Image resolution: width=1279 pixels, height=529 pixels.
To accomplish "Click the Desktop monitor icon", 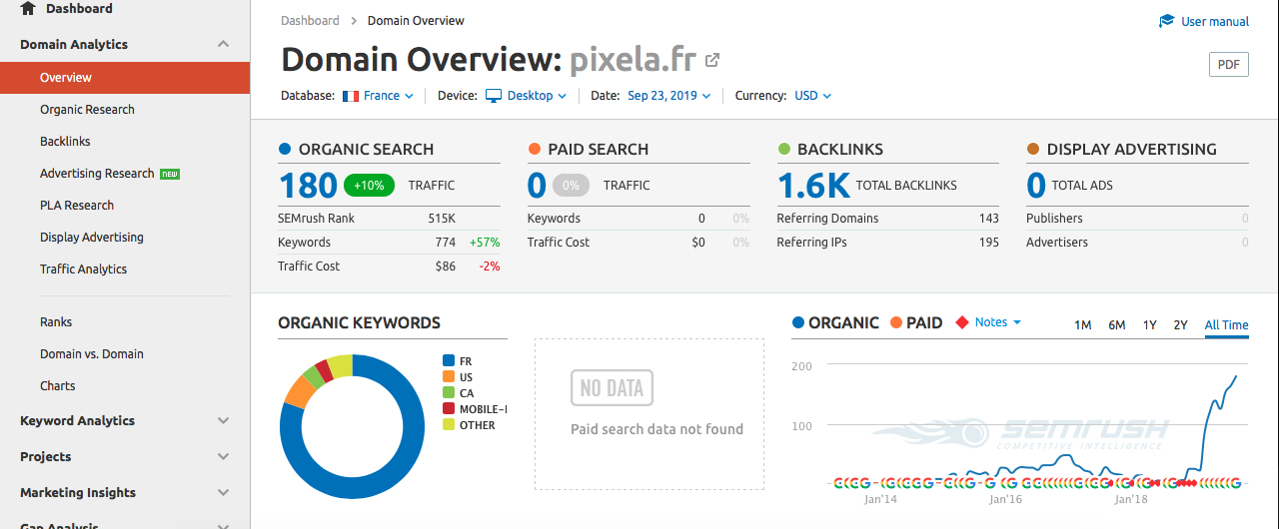I will point(494,96).
